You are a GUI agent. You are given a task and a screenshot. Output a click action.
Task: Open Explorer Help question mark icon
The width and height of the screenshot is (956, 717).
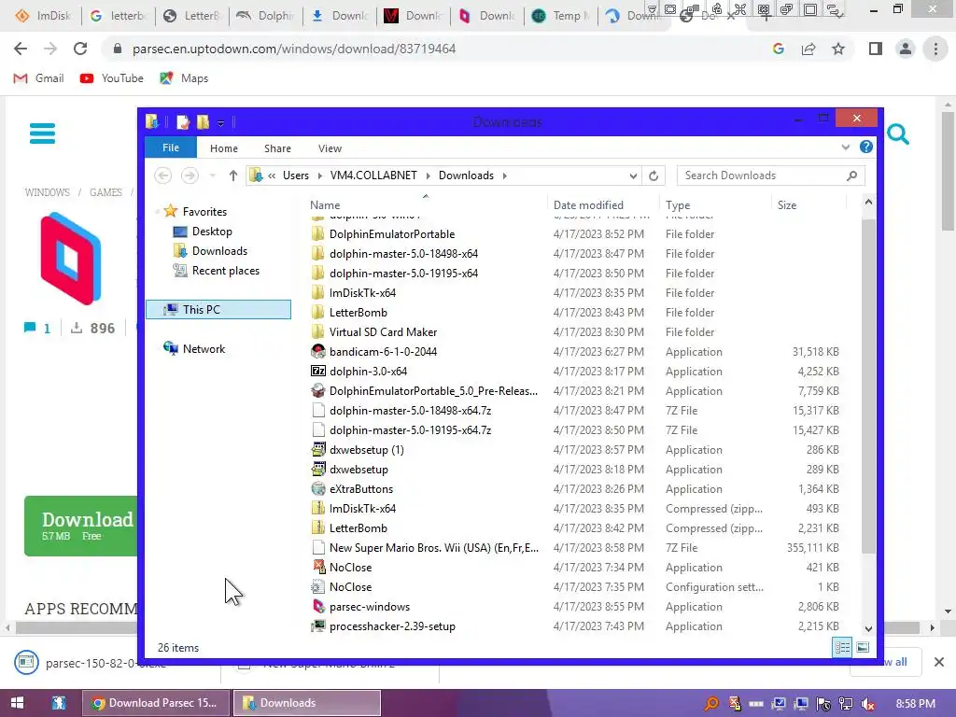865,147
